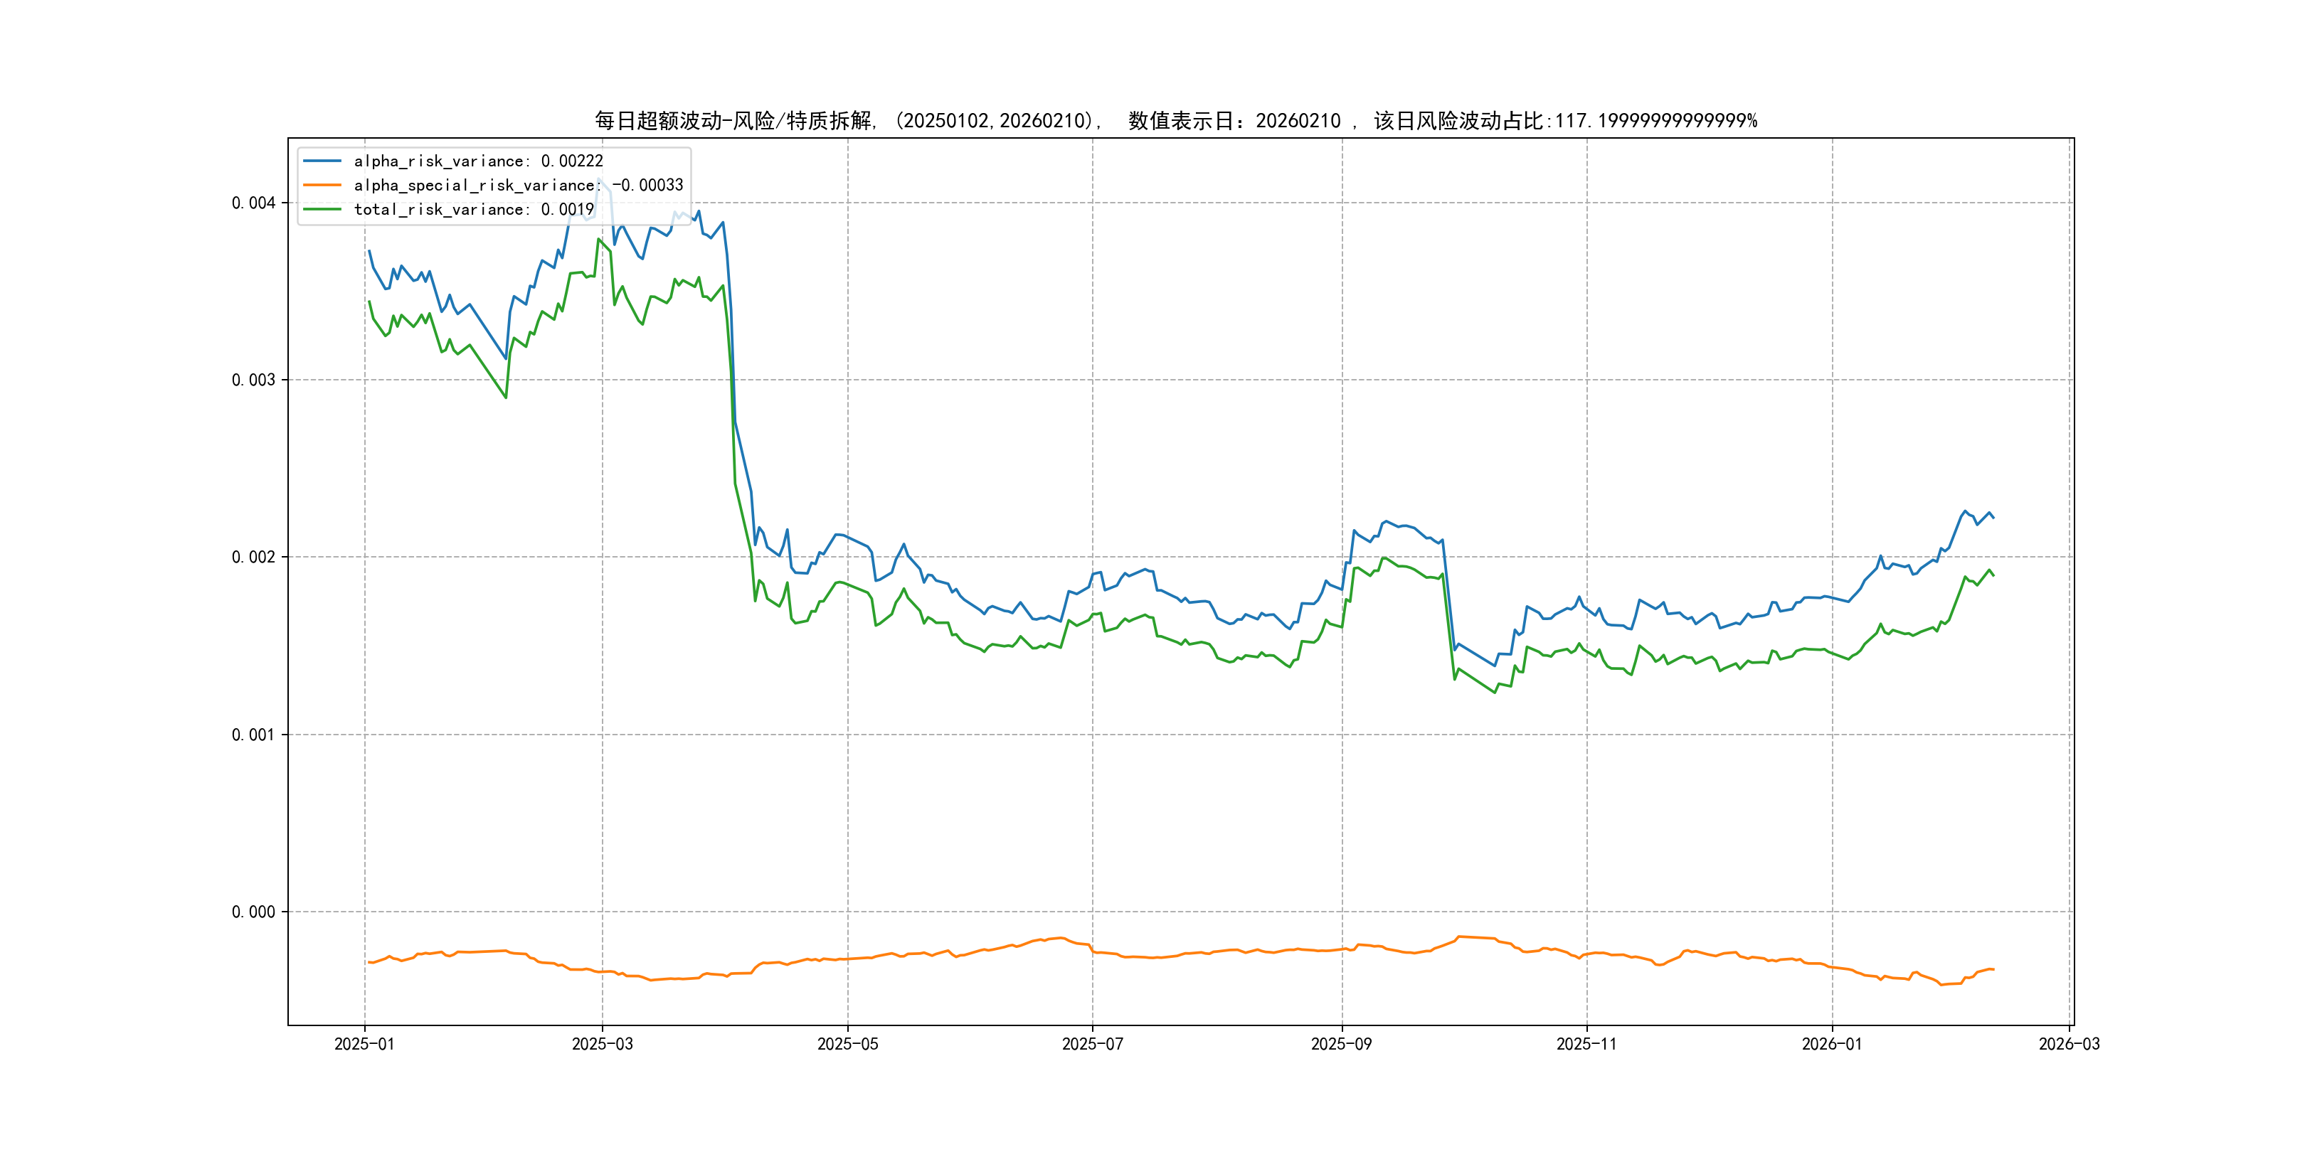Click the orange alpha_special_risk_variance legend line

tap(322, 185)
